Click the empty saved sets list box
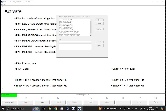Image resolution: width=166 pixels, height=111 pixels. click(x=75, y=47)
